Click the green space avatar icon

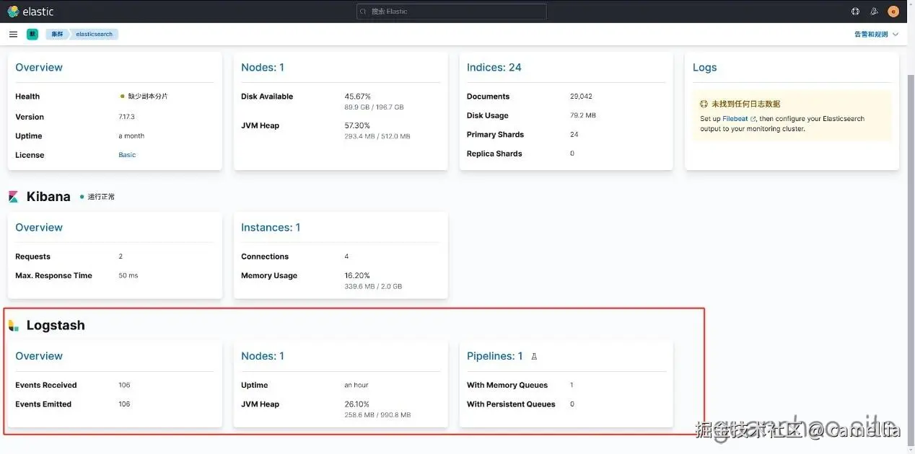point(32,34)
